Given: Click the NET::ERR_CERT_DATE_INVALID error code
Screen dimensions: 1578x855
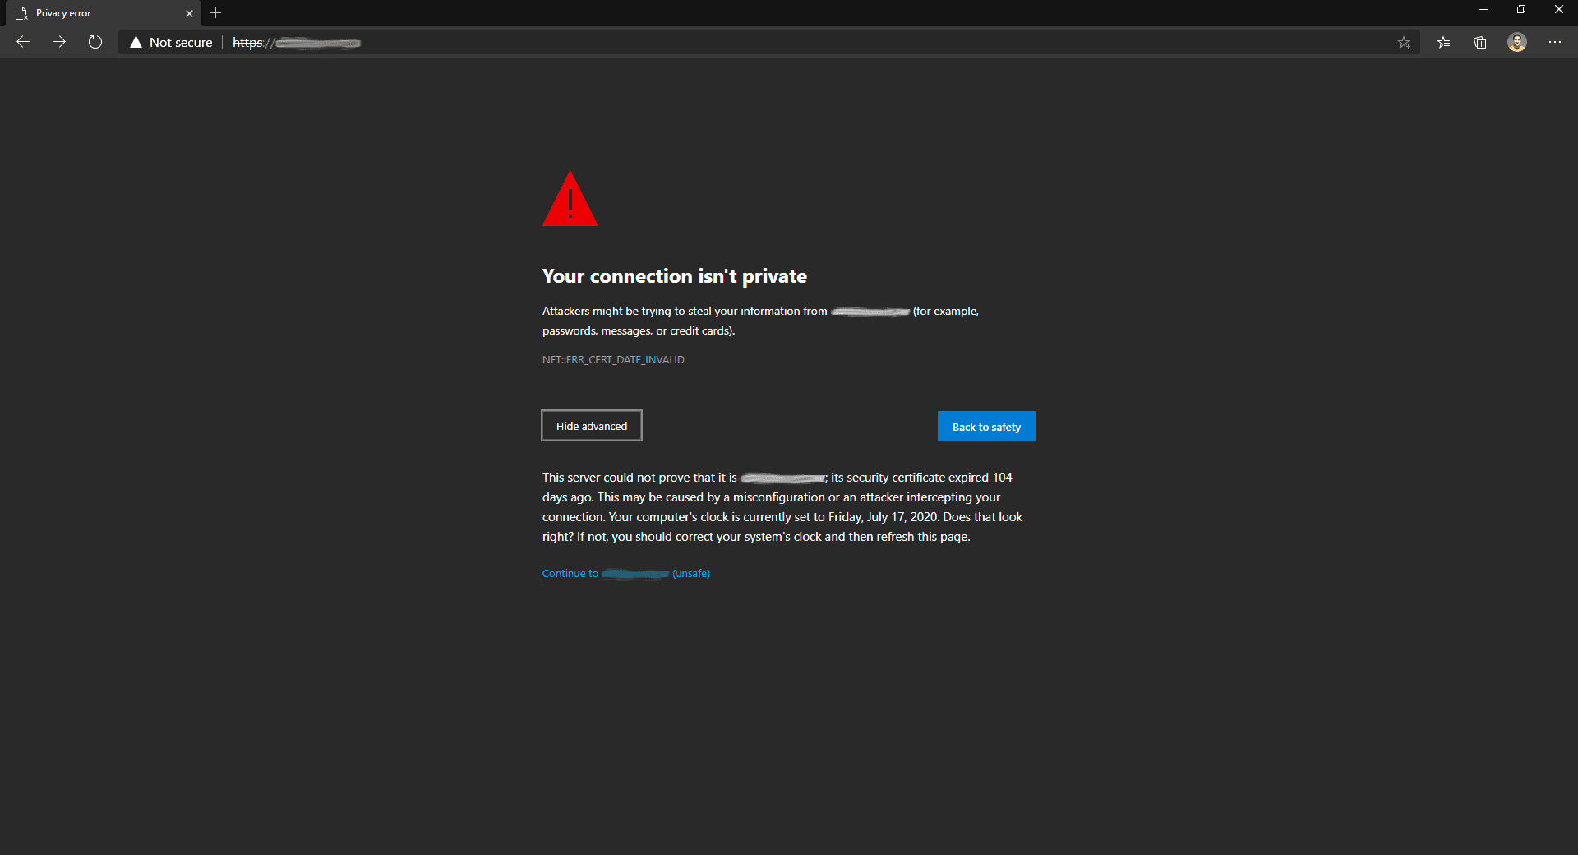Looking at the screenshot, I should (x=613, y=360).
